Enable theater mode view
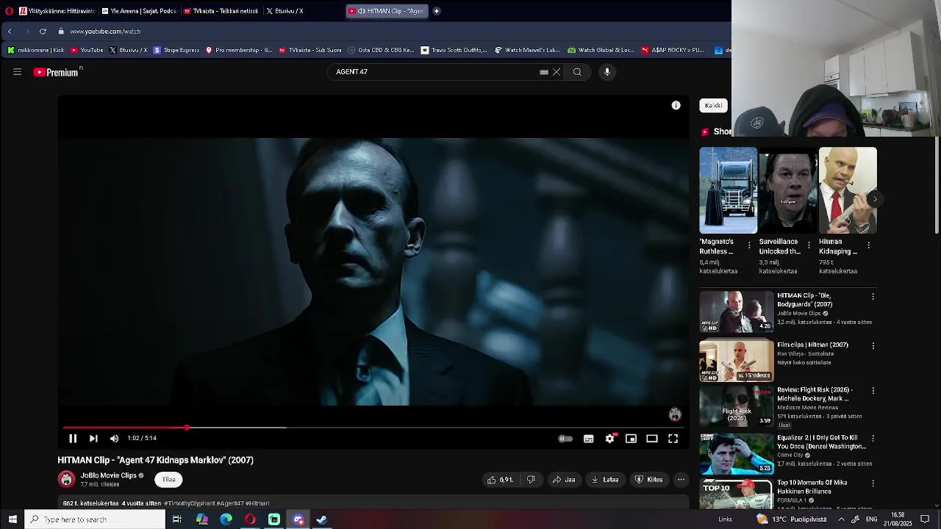Screen dimensions: 941x529 [652, 439]
